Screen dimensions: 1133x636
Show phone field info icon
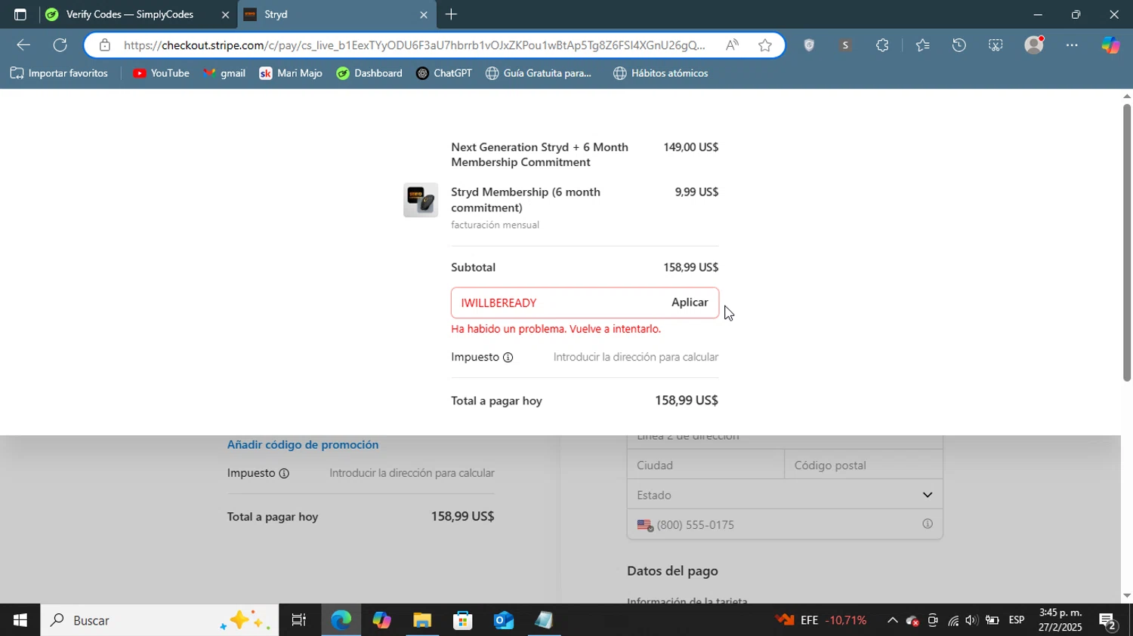(x=927, y=524)
